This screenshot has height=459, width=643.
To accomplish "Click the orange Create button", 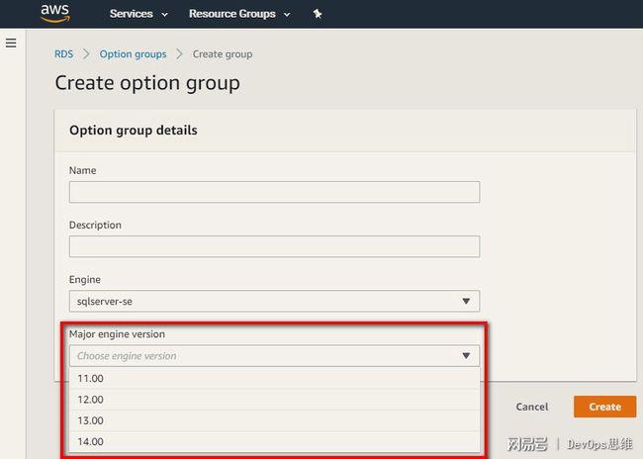I will point(604,407).
